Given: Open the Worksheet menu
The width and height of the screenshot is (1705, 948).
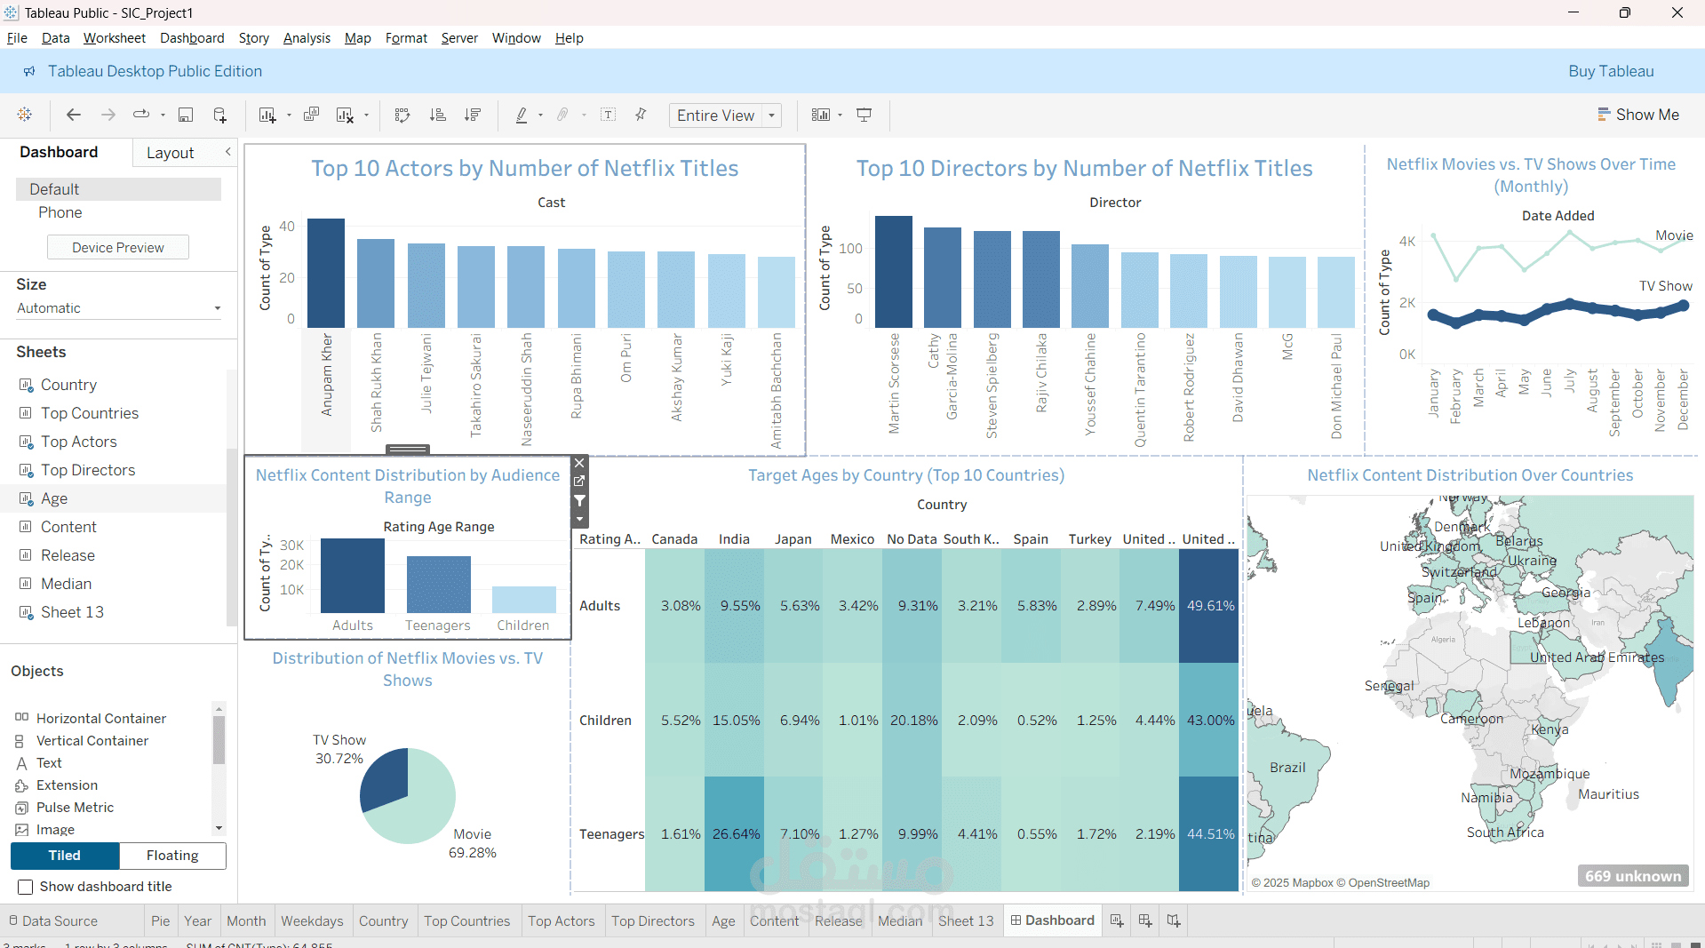Looking at the screenshot, I should pyautogui.click(x=115, y=38).
